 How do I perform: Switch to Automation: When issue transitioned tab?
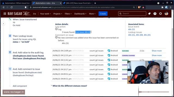pos(16,3)
